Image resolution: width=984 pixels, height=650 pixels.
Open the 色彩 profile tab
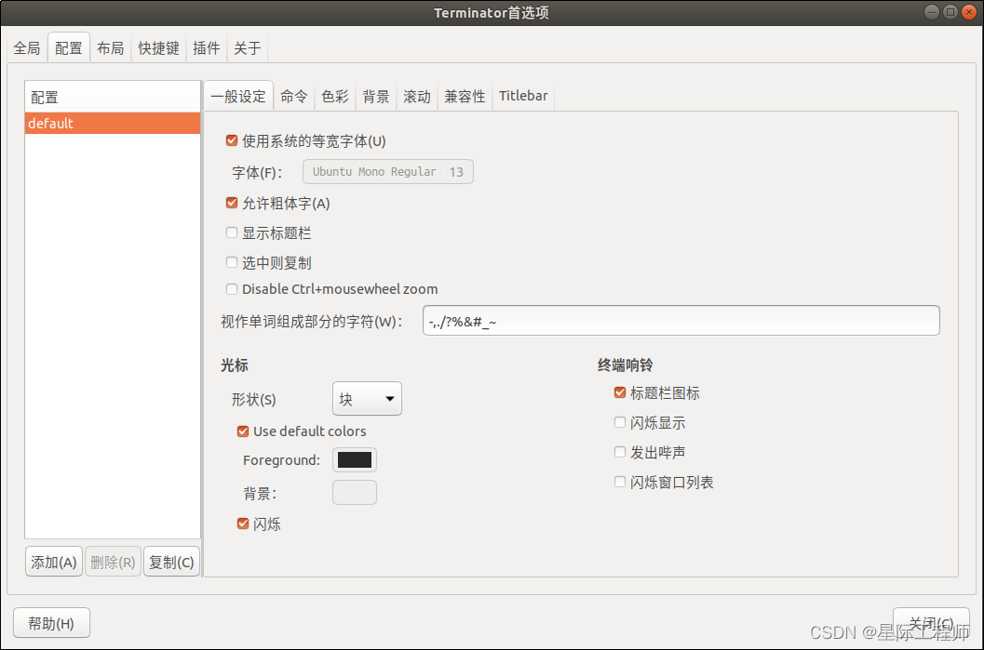point(335,97)
